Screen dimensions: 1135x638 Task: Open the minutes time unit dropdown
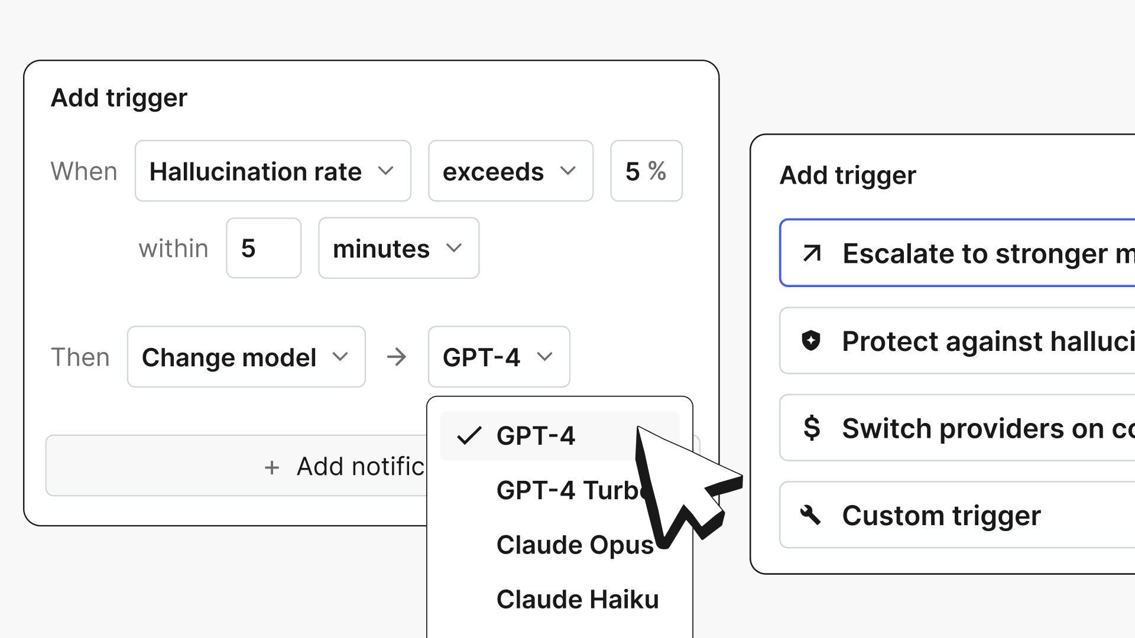click(398, 248)
